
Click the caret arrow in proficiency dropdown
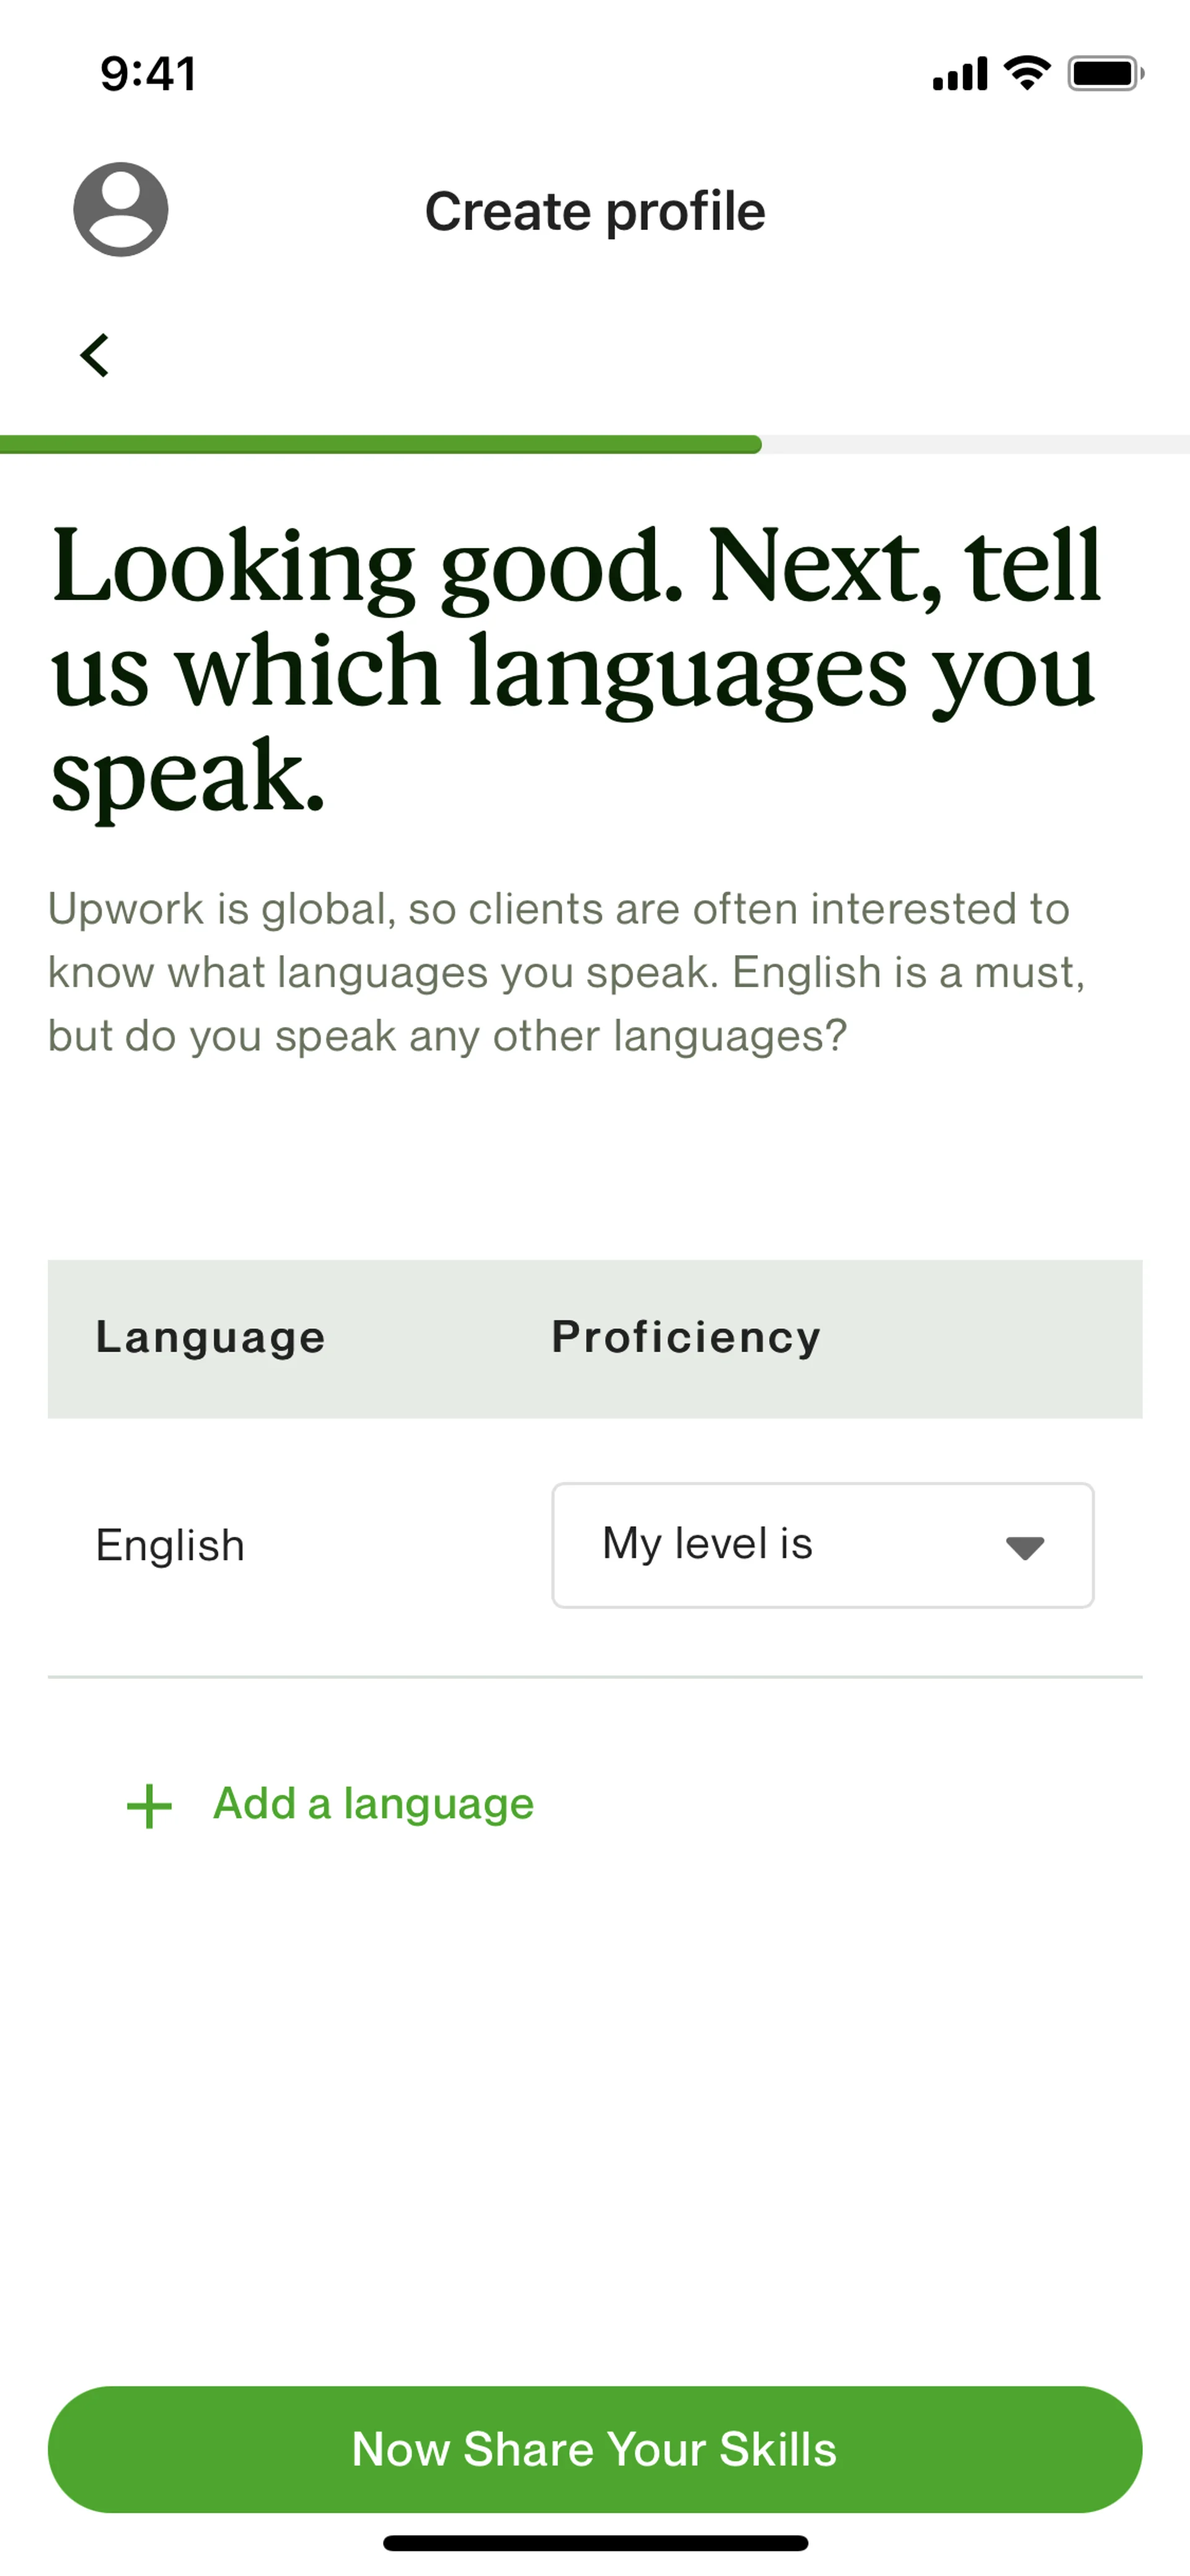(1024, 1547)
